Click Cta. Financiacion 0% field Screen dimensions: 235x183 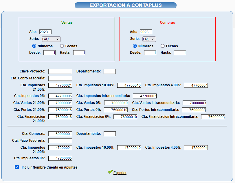click(x=125, y=117)
